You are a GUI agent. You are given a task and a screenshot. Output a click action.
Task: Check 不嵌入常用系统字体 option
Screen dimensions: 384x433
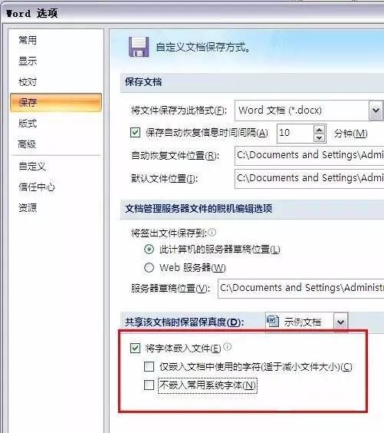[x=149, y=385]
